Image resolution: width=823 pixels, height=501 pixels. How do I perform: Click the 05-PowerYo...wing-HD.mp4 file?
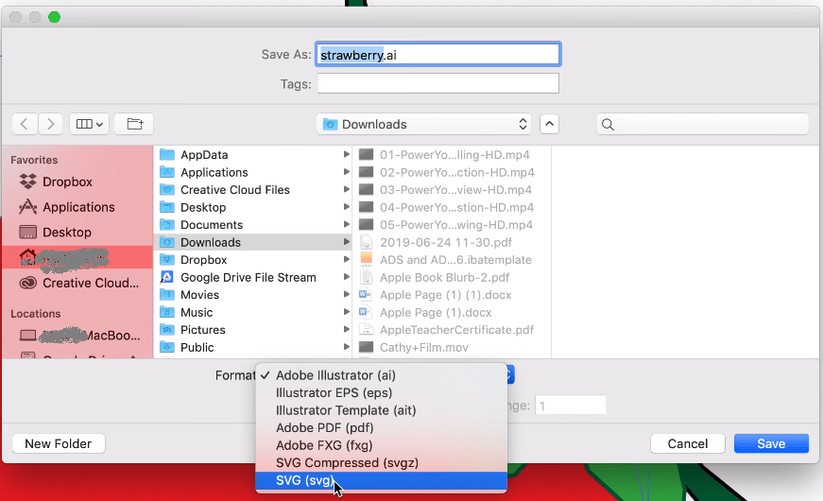pyautogui.click(x=452, y=225)
